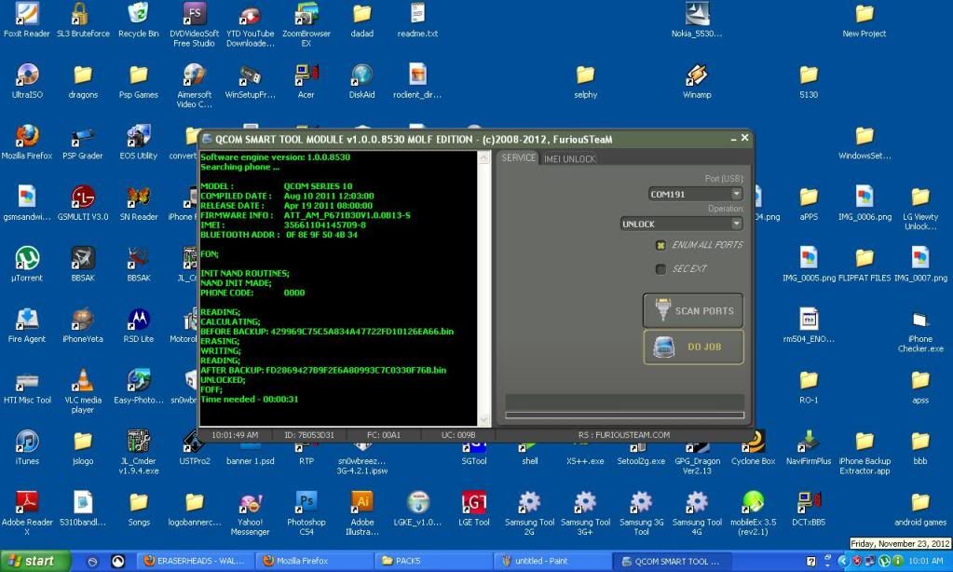Click the job progress bar
The height and width of the screenshot is (572, 953).
(624, 415)
